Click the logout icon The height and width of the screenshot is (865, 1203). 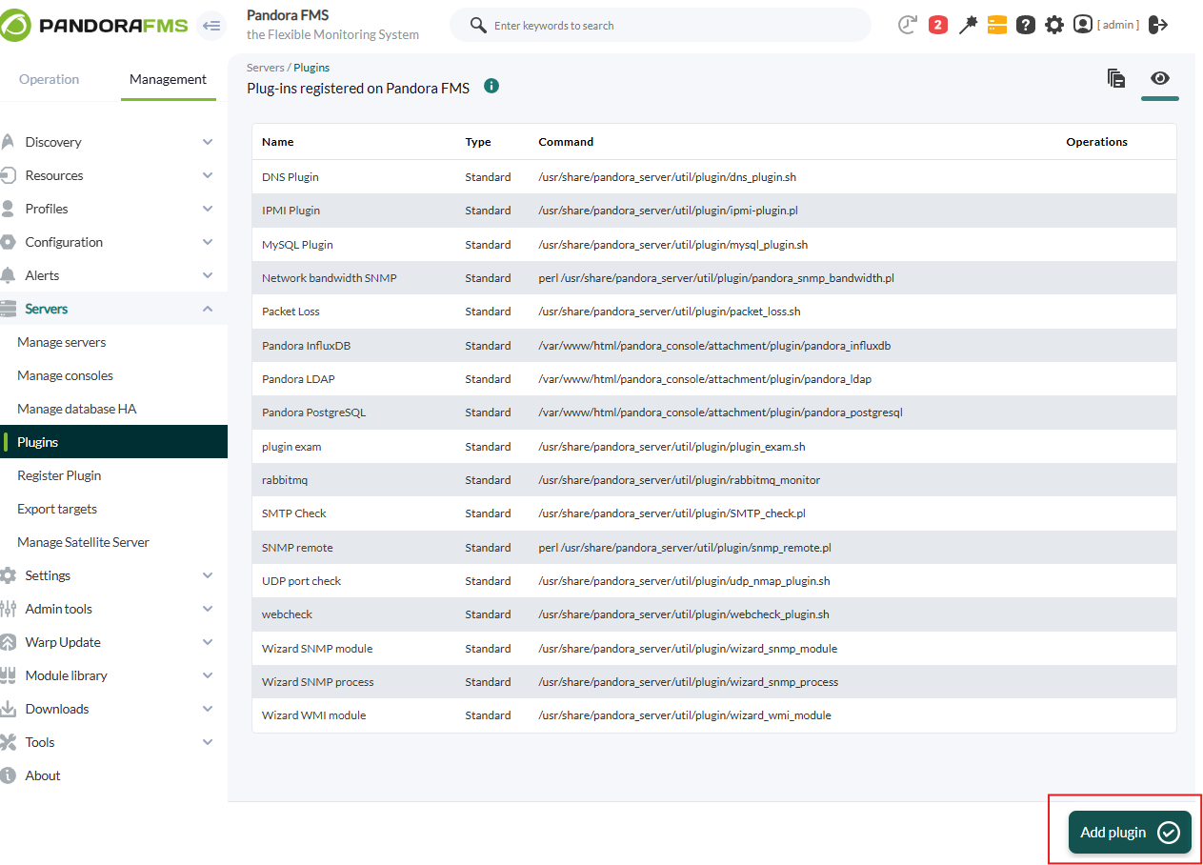1158,25
